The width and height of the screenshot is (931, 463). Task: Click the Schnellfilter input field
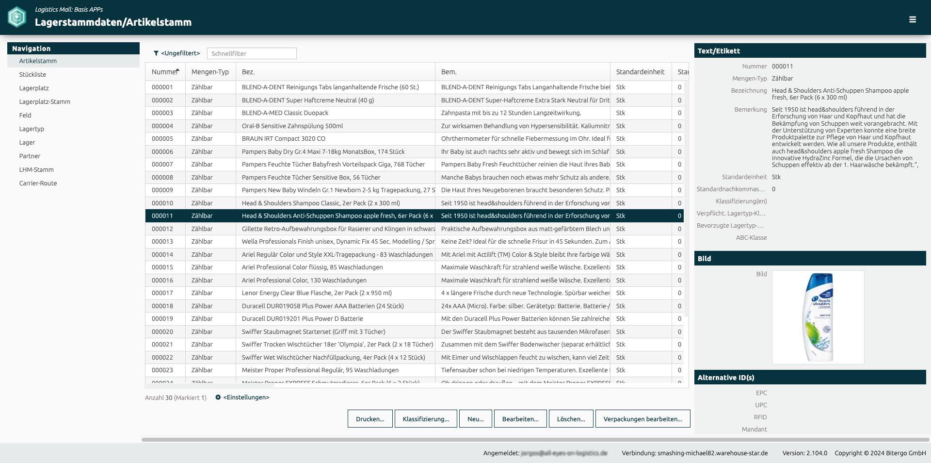point(252,53)
